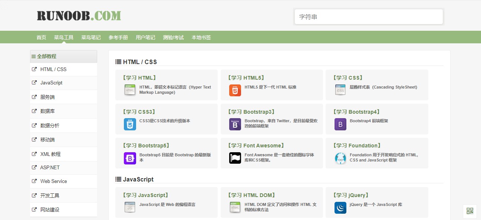This screenshot has width=481, height=220.
Task: Click the text 'jQuery 是一个 JavaScript 库'
Action: pos(376,204)
